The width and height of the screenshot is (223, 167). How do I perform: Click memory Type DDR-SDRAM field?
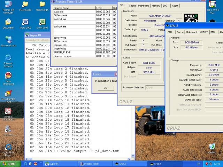tap(192, 42)
